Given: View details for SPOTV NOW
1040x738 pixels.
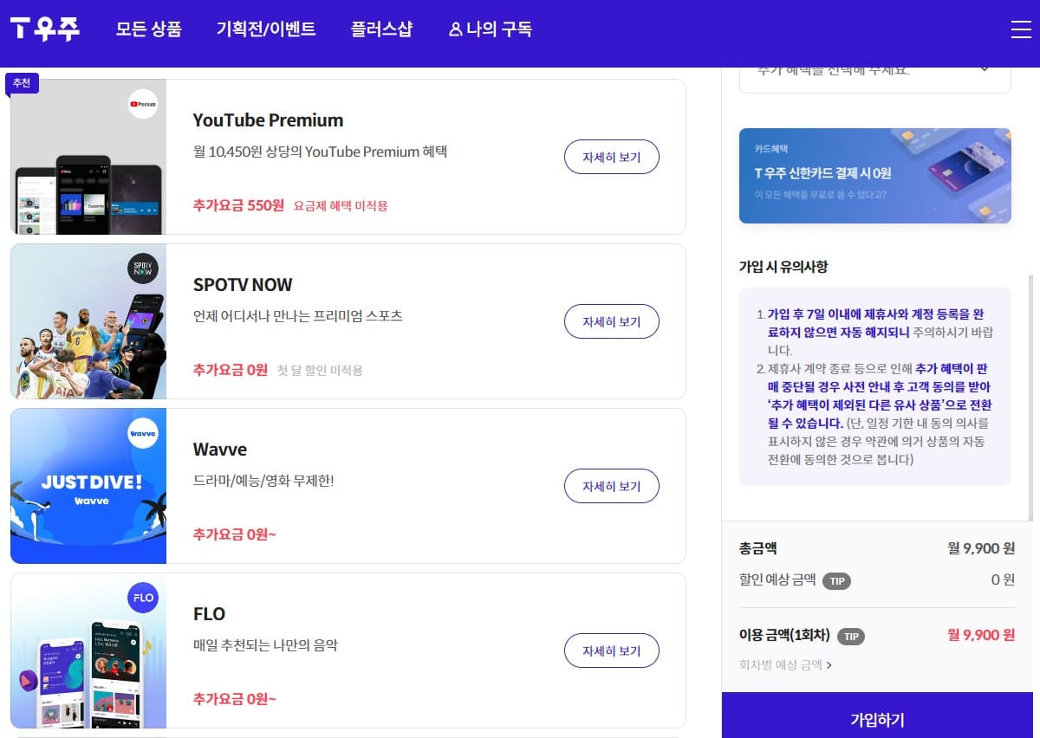Looking at the screenshot, I should coord(612,321).
